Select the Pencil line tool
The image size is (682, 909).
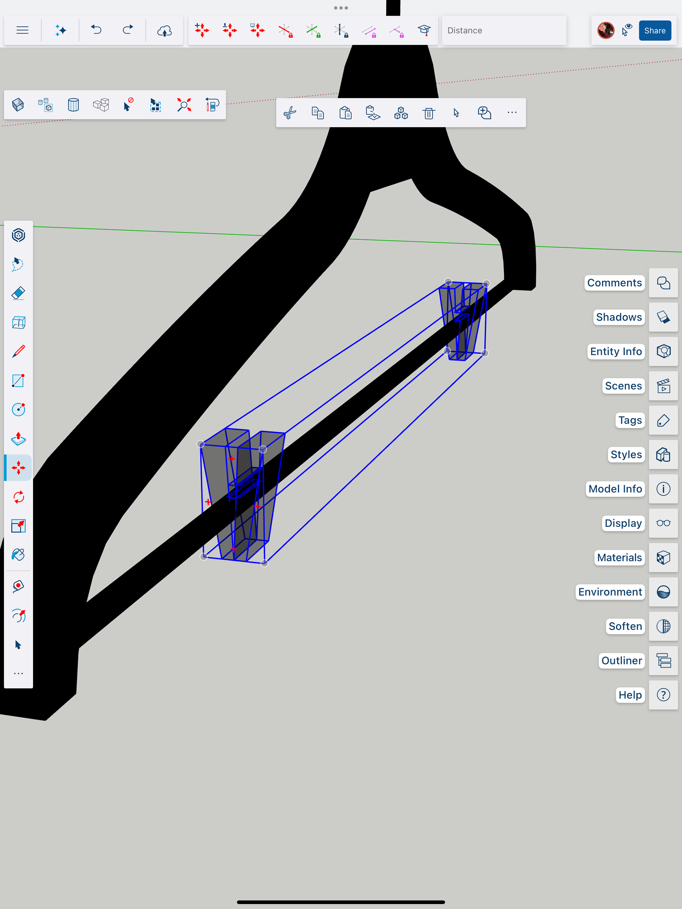pyautogui.click(x=18, y=352)
